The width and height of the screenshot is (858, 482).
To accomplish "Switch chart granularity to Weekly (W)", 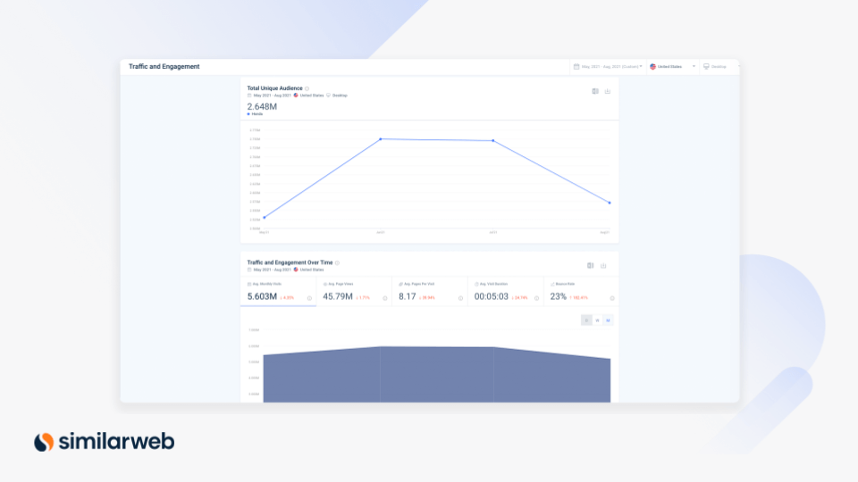I will [x=597, y=320].
